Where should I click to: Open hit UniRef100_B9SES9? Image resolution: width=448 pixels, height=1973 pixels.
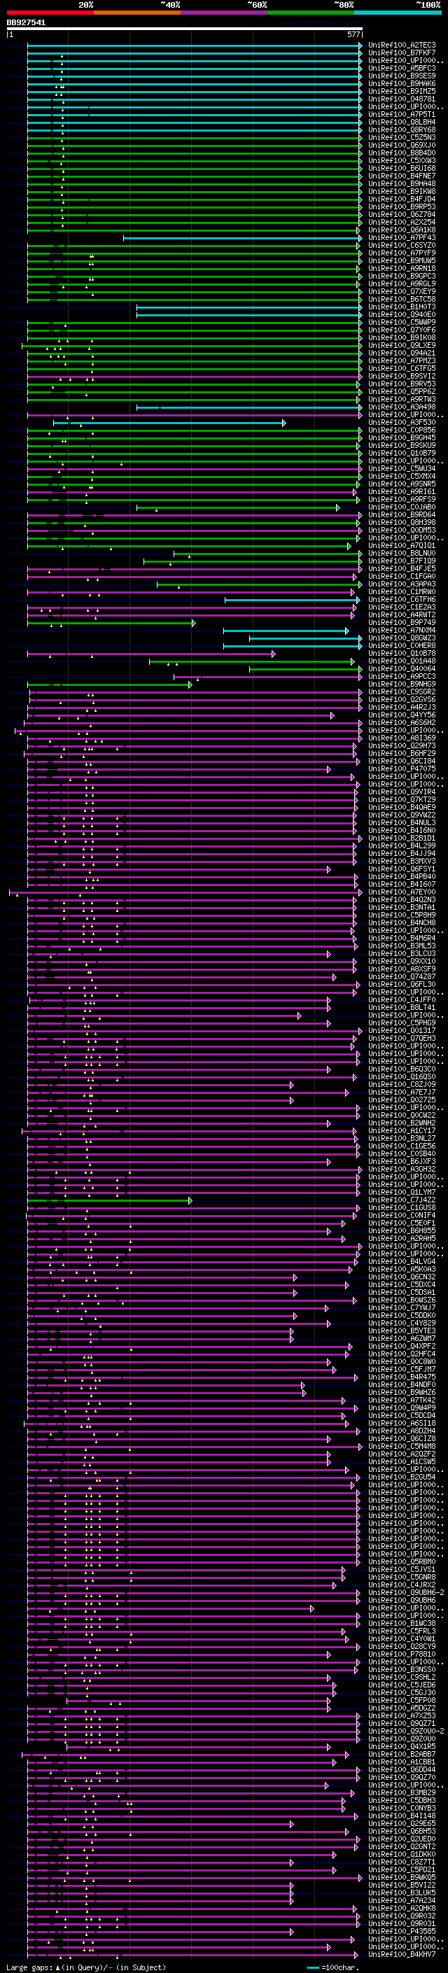click(x=402, y=76)
